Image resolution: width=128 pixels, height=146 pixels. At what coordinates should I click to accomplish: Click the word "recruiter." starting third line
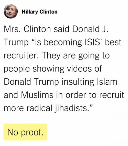click(x=22, y=55)
